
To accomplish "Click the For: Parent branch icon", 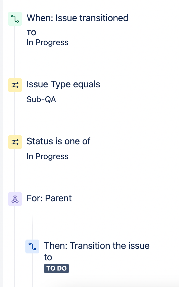I will (x=15, y=199).
